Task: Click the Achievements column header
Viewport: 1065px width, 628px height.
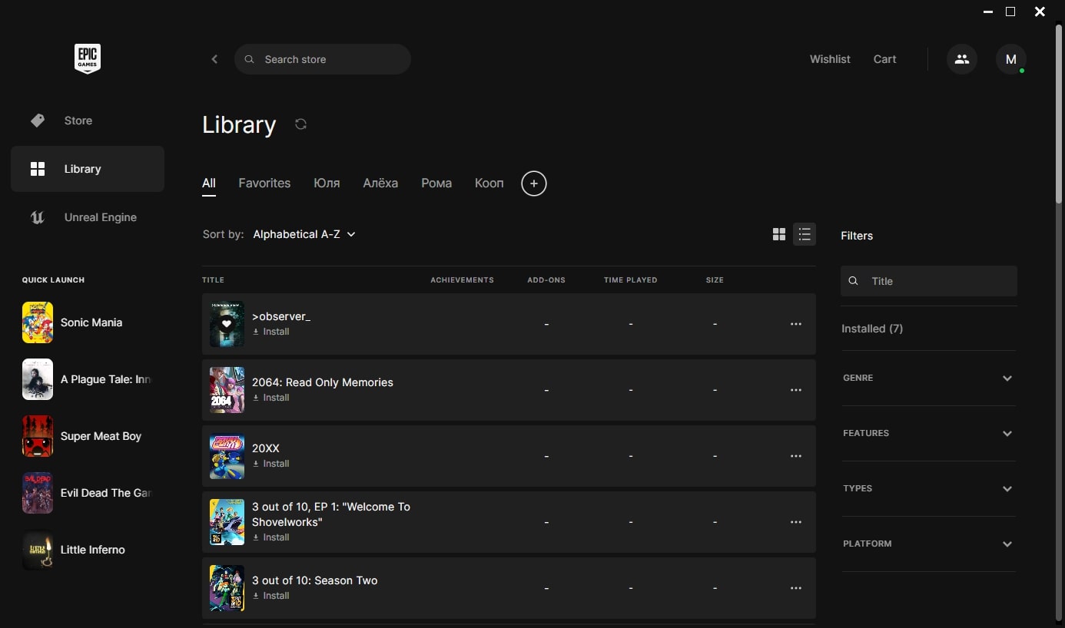Action: tap(462, 280)
